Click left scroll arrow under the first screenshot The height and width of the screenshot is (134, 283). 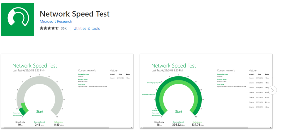click(2, 127)
